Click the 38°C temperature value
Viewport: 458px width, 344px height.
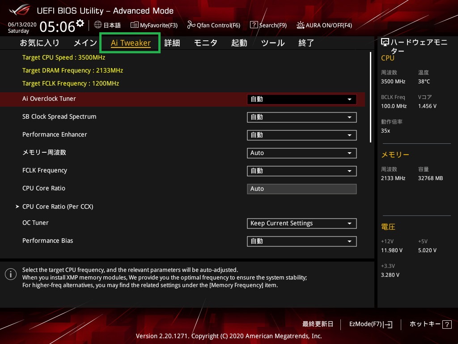click(x=424, y=82)
